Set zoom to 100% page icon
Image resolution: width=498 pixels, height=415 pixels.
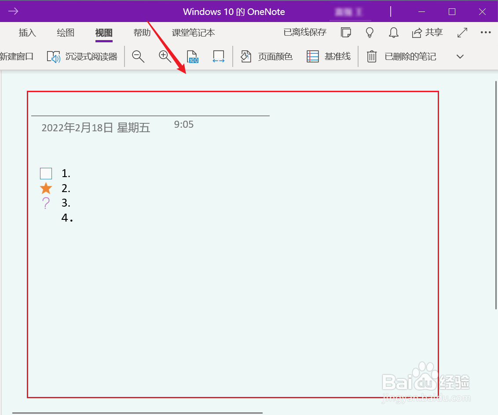coord(192,56)
